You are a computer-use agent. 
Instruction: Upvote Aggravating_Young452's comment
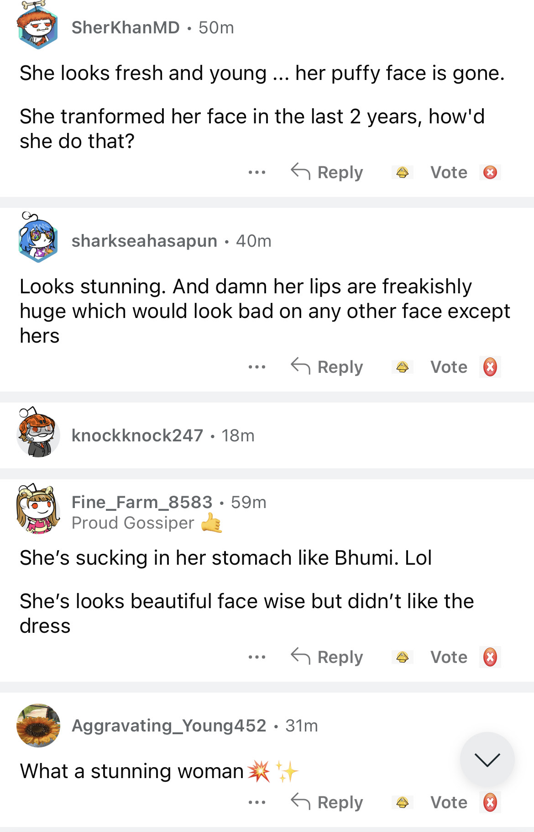click(x=402, y=803)
